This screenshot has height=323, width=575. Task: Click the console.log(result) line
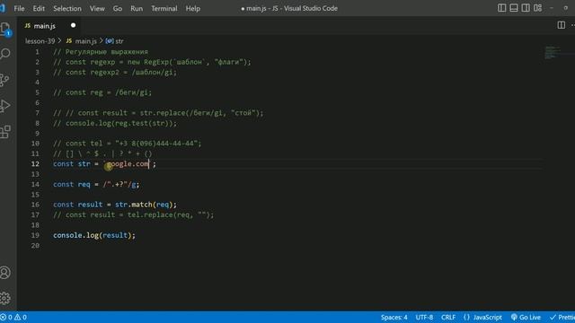tap(94, 235)
